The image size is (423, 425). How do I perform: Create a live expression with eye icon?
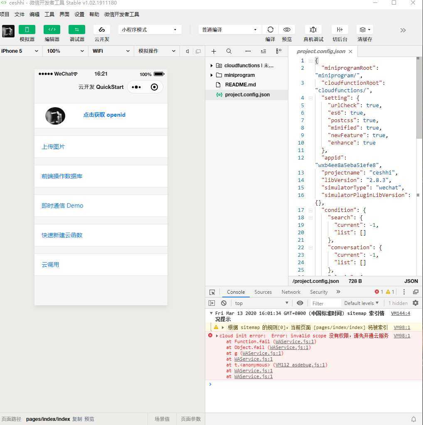[x=300, y=303]
